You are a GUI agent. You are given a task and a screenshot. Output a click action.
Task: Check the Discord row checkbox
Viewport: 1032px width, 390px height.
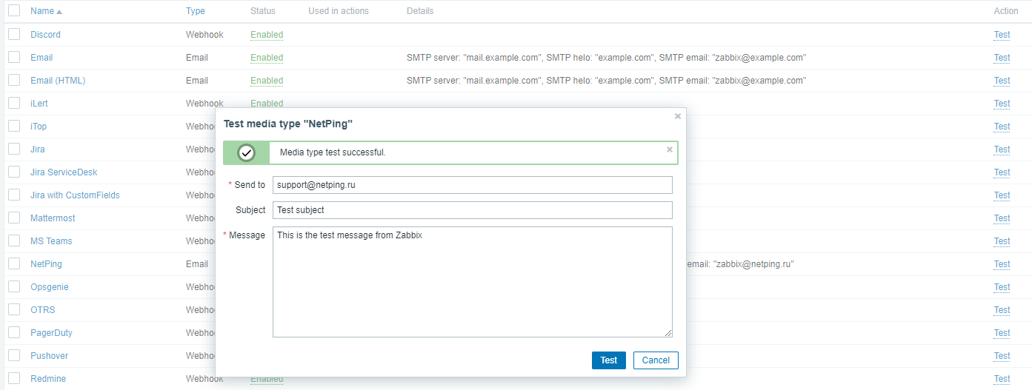point(14,35)
